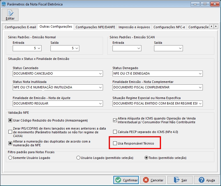Click the blue question mark Ajuda icon

202,180
